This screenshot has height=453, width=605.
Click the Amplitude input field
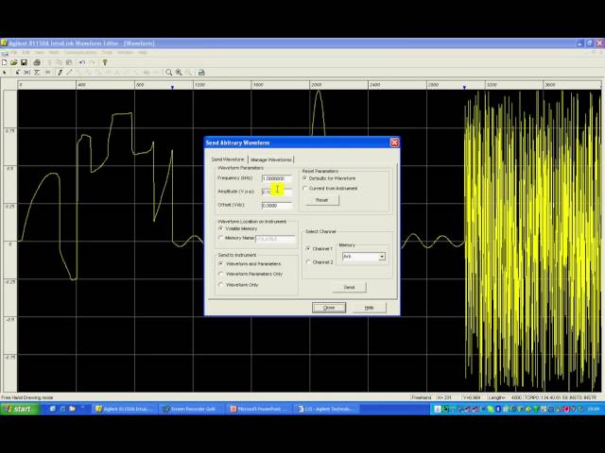pyautogui.click(x=277, y=192)
